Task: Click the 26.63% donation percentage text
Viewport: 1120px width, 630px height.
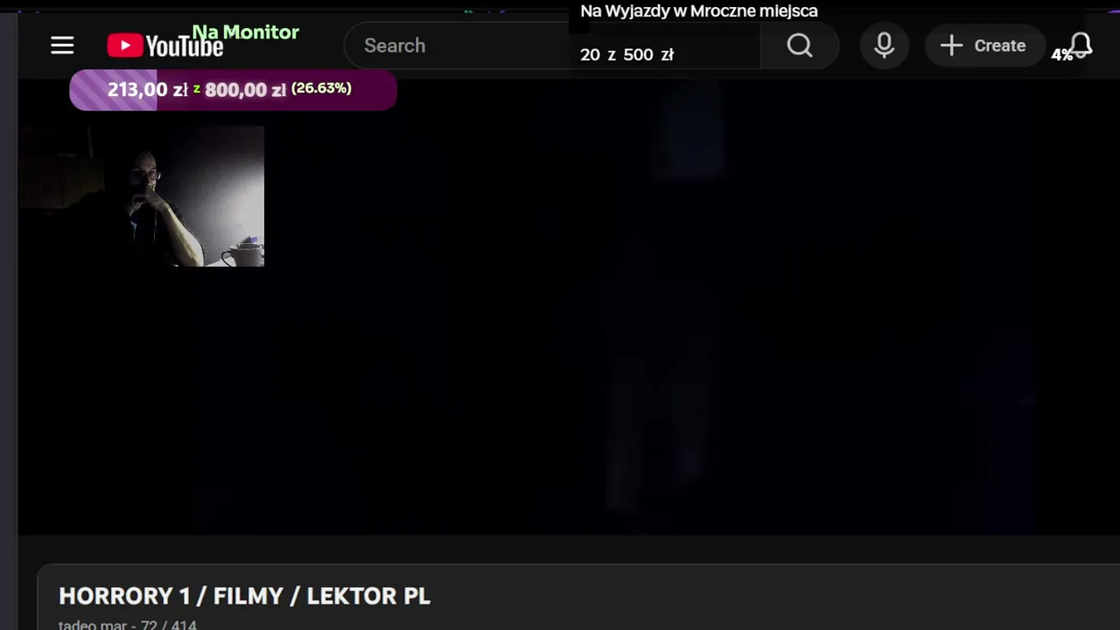Action: point(321,88)
